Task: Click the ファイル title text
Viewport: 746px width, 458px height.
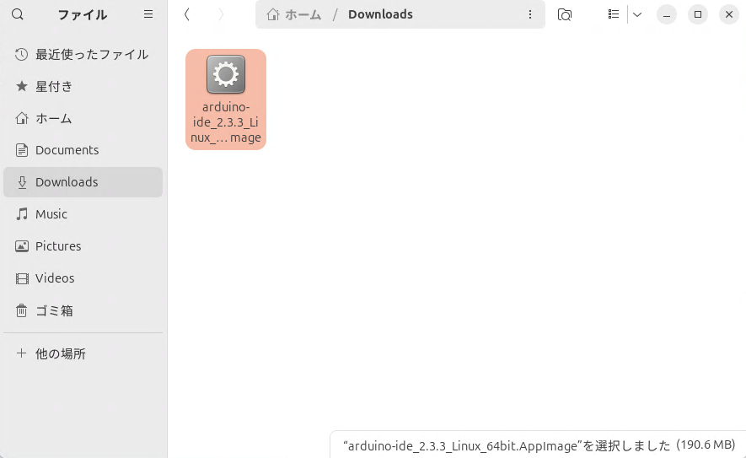Action: pyautogui.click(x=83, y=14)
